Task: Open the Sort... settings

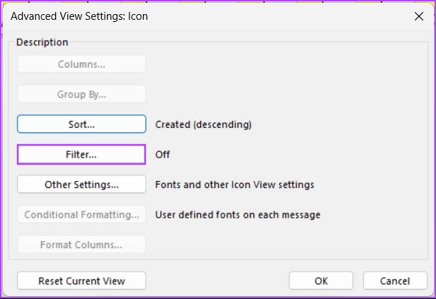Action: pos(81,124)
